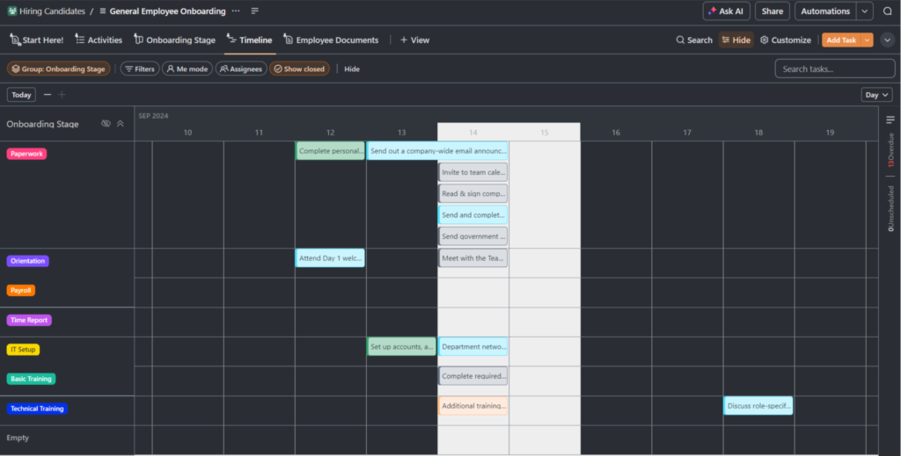The width and height of the screenshot is (901, 456).
Task: Open Group: Onboarding Stage selector
Action: point(59,69)
